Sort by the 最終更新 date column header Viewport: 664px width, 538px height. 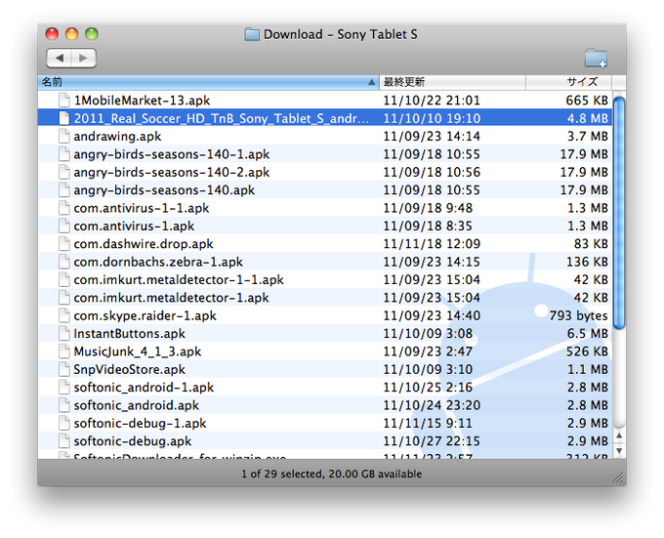452,82
